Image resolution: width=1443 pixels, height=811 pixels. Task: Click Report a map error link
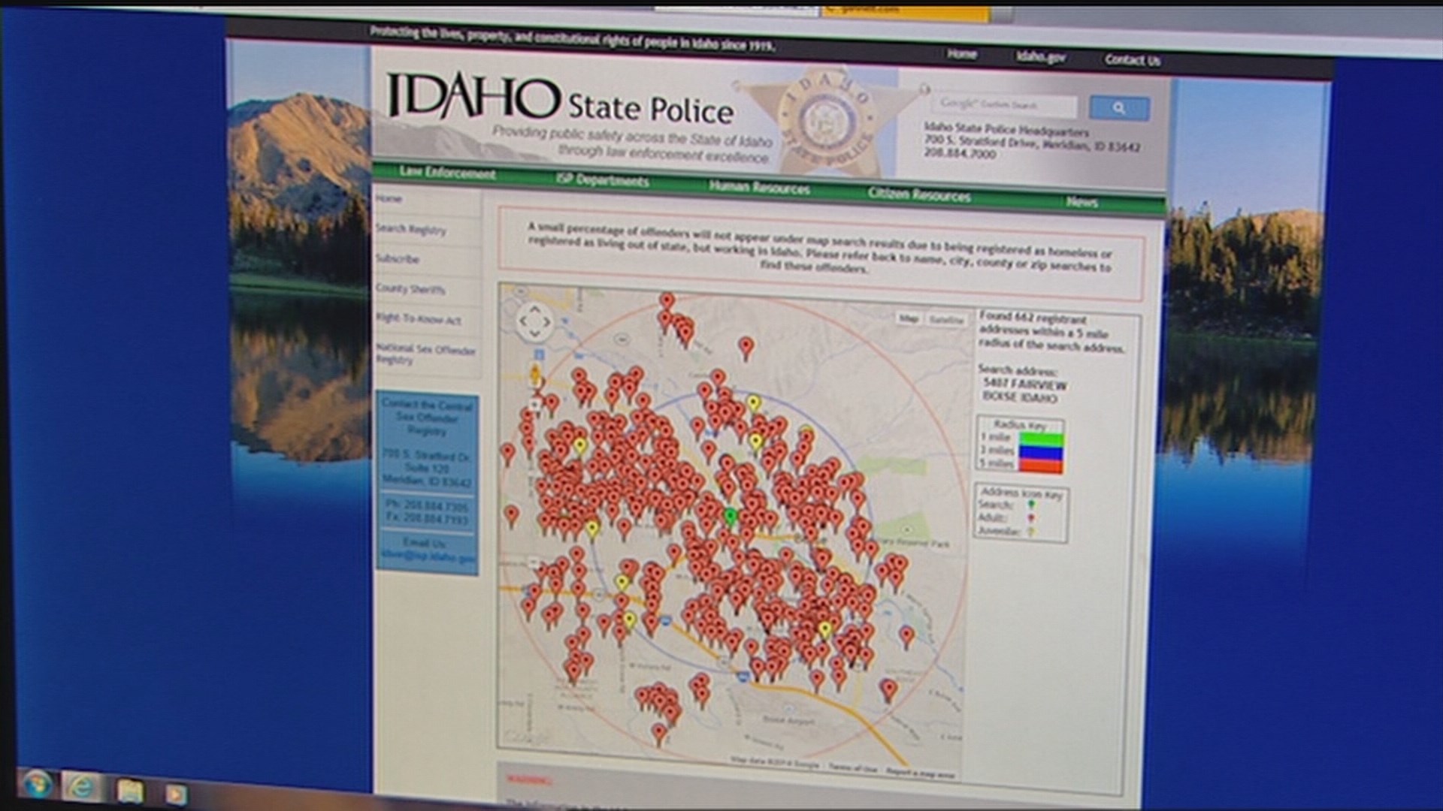[x=920, y=772]
